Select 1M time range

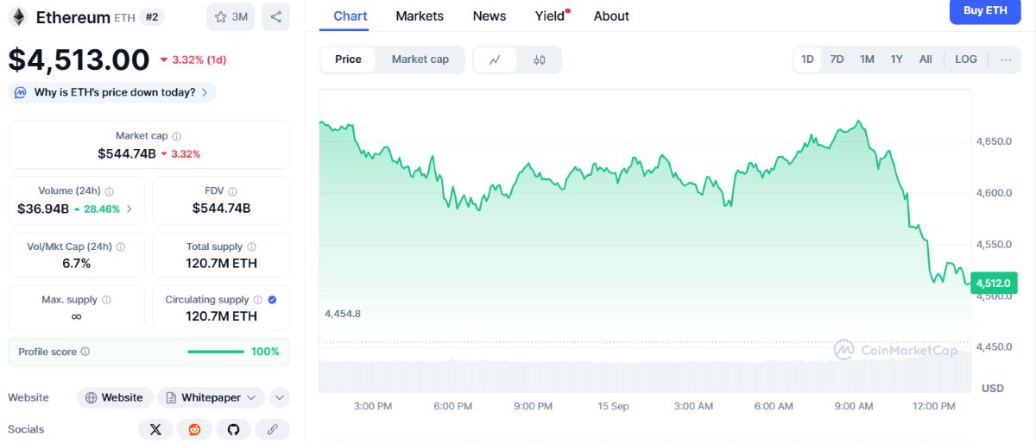867,59
